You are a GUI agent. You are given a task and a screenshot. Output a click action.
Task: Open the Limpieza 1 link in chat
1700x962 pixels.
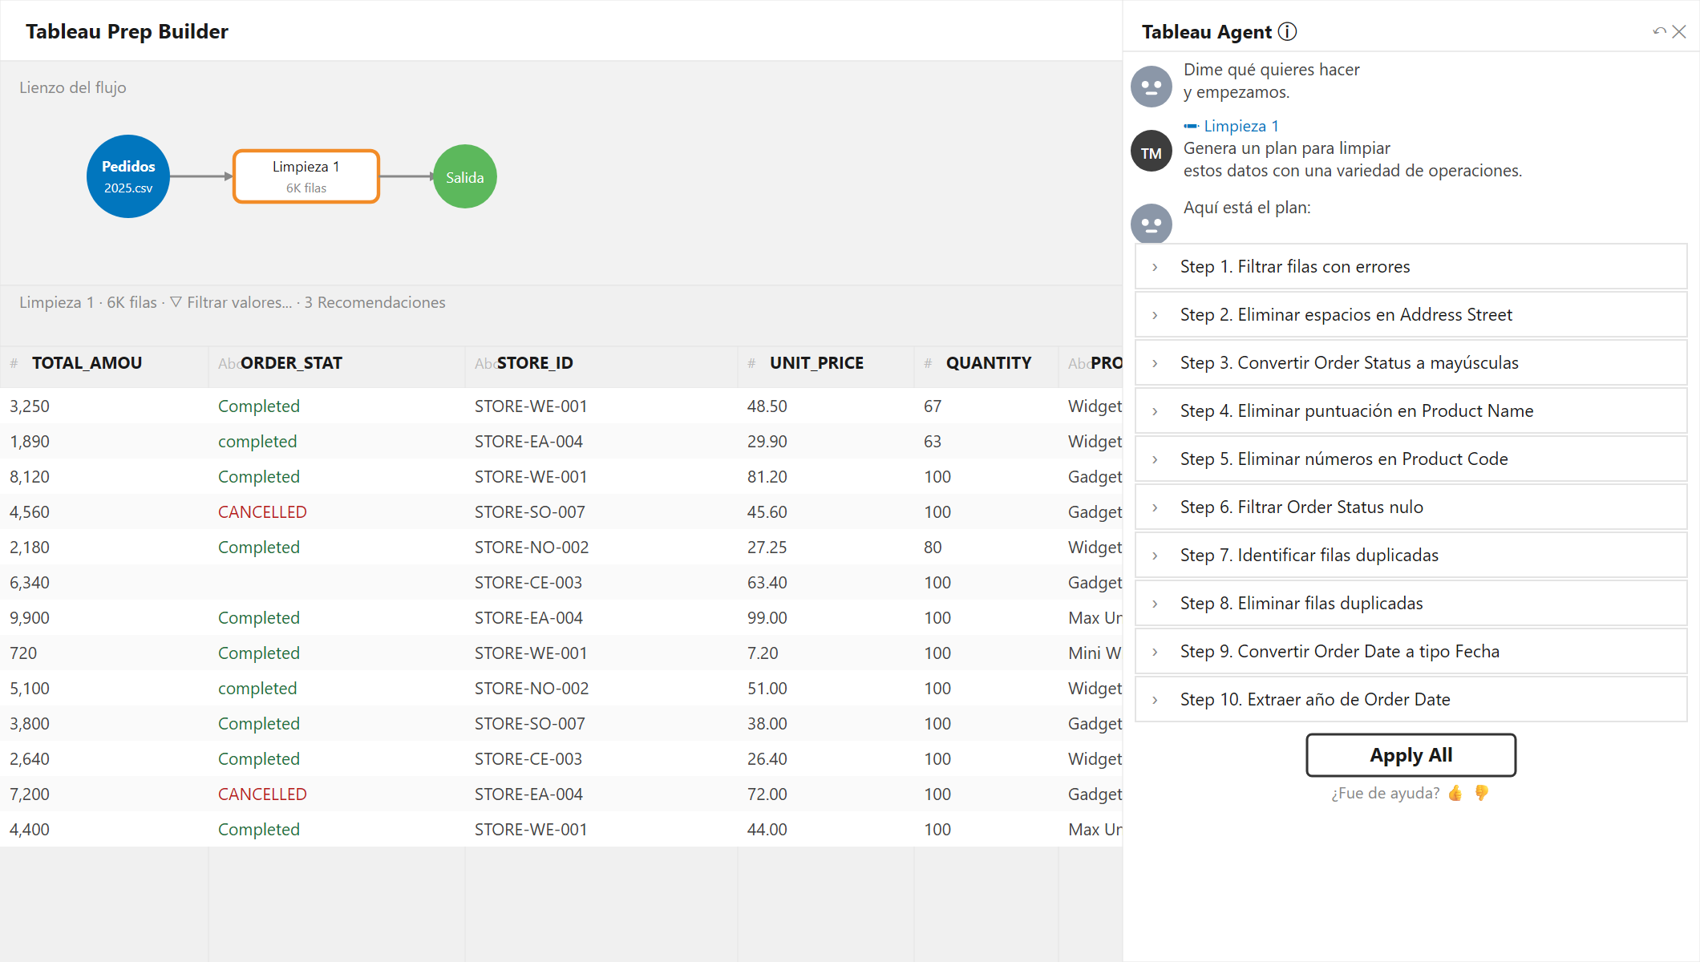click(x=1241, y=126)
